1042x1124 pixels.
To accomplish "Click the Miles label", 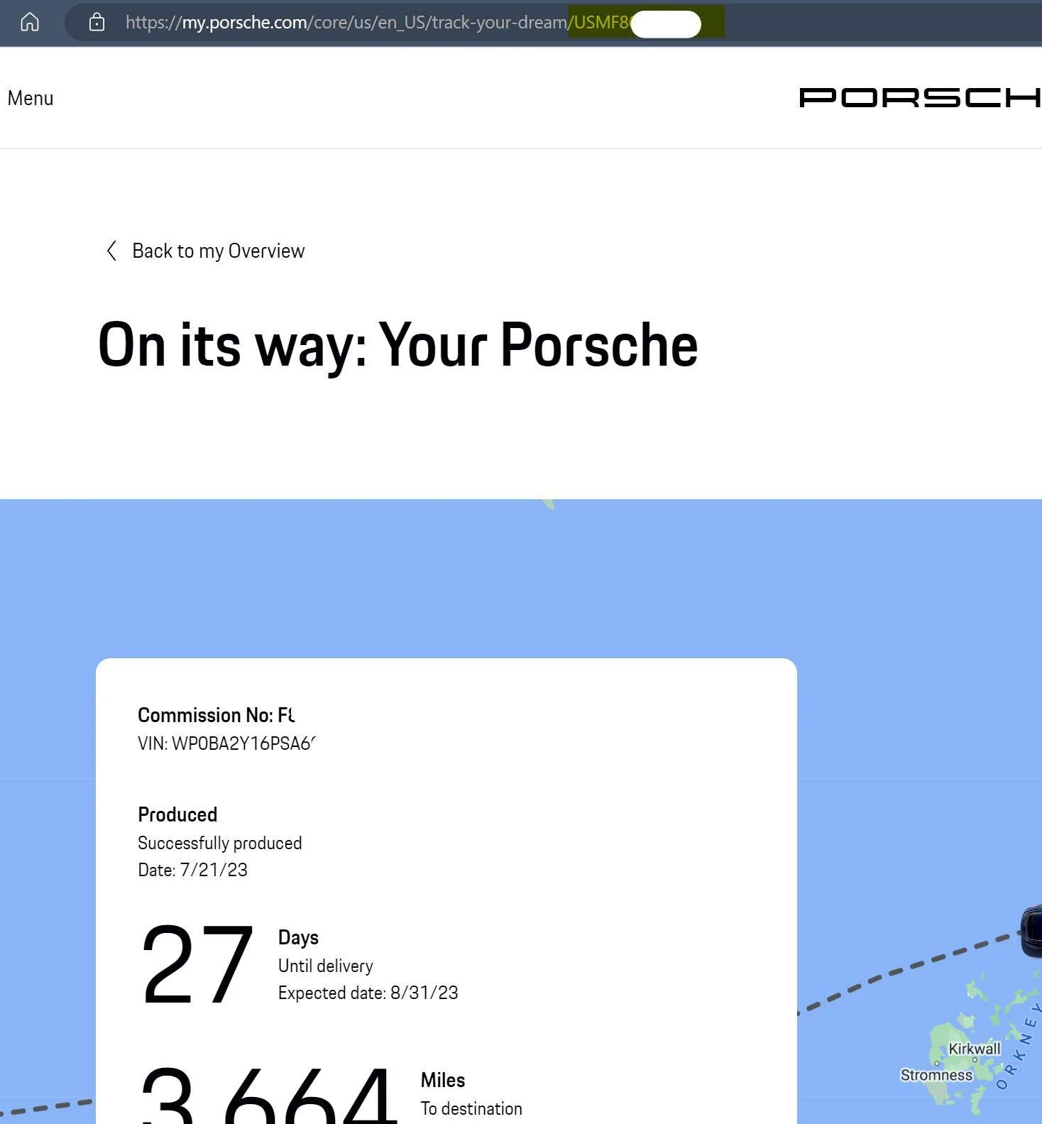I will pyautogui.click(x=443, y=1080).
